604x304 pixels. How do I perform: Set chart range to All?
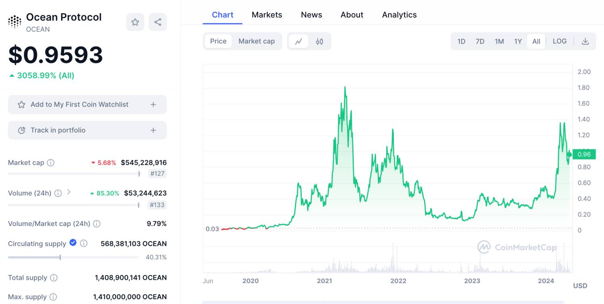tap(536, 41)
